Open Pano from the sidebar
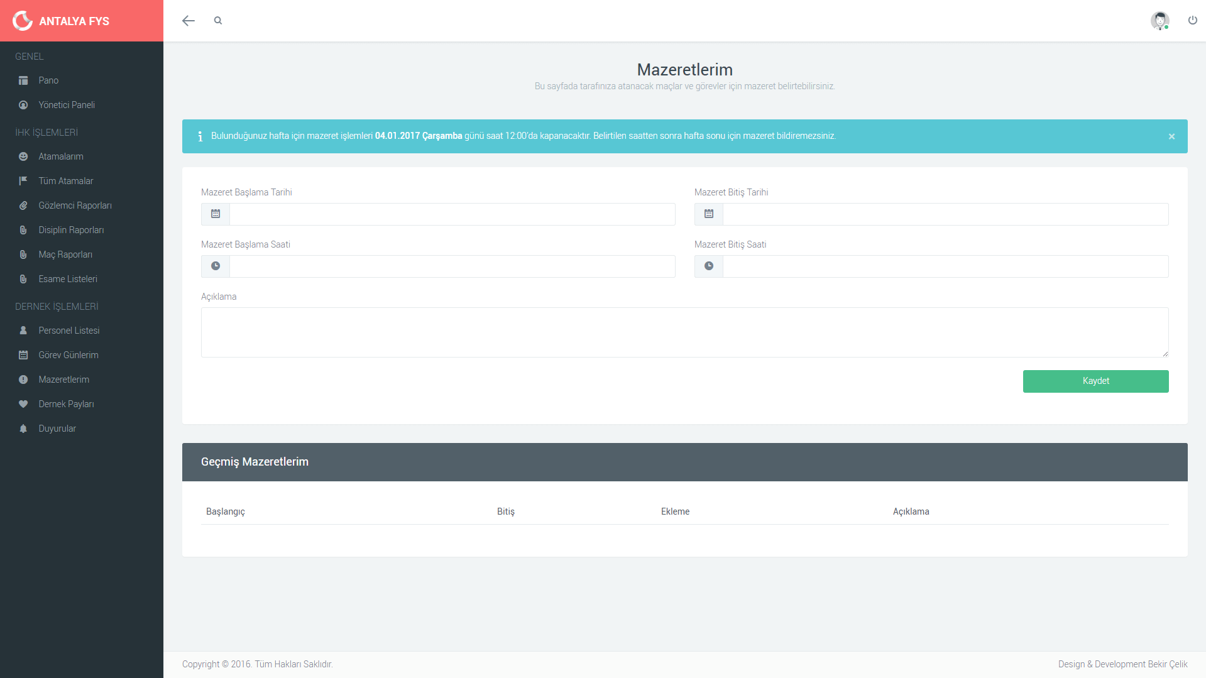Viewport: 1206px width, 678px height. click(48, 80)
